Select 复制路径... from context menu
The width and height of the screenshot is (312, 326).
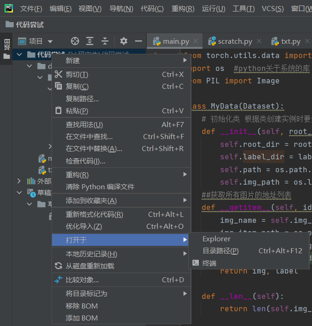[121, 99]
